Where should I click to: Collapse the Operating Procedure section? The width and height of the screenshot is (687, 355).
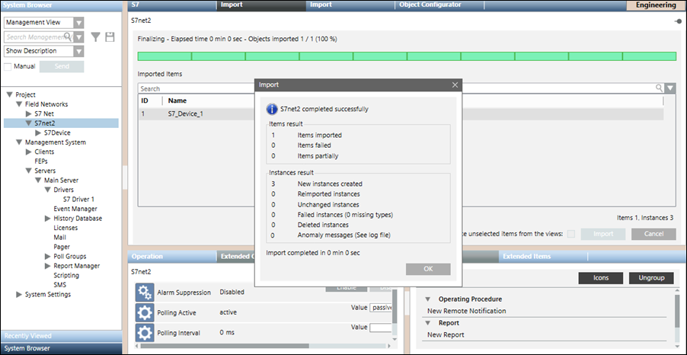pos(428,299)
